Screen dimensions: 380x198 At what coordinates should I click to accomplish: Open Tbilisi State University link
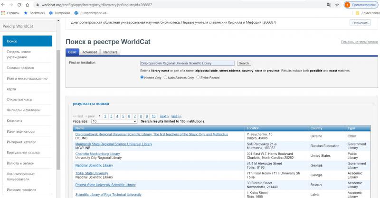click(92, 173)
